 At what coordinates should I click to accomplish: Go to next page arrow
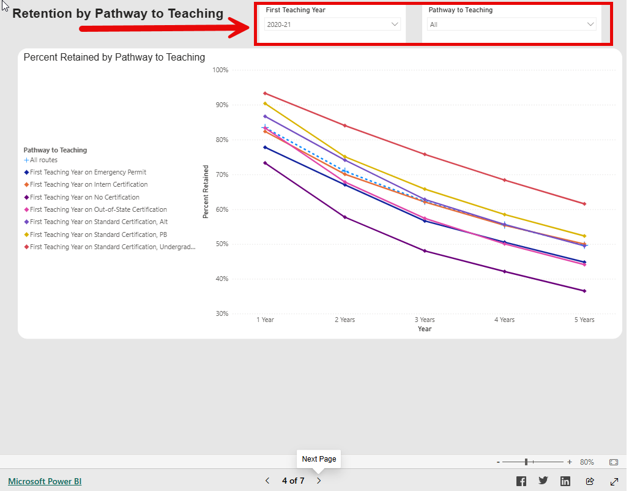pos(319,481)
